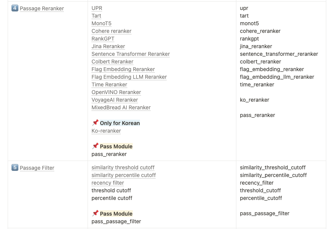Follow the OpenVINO Reranker link
Screen dimensions: 327x229
pos(116,92)
